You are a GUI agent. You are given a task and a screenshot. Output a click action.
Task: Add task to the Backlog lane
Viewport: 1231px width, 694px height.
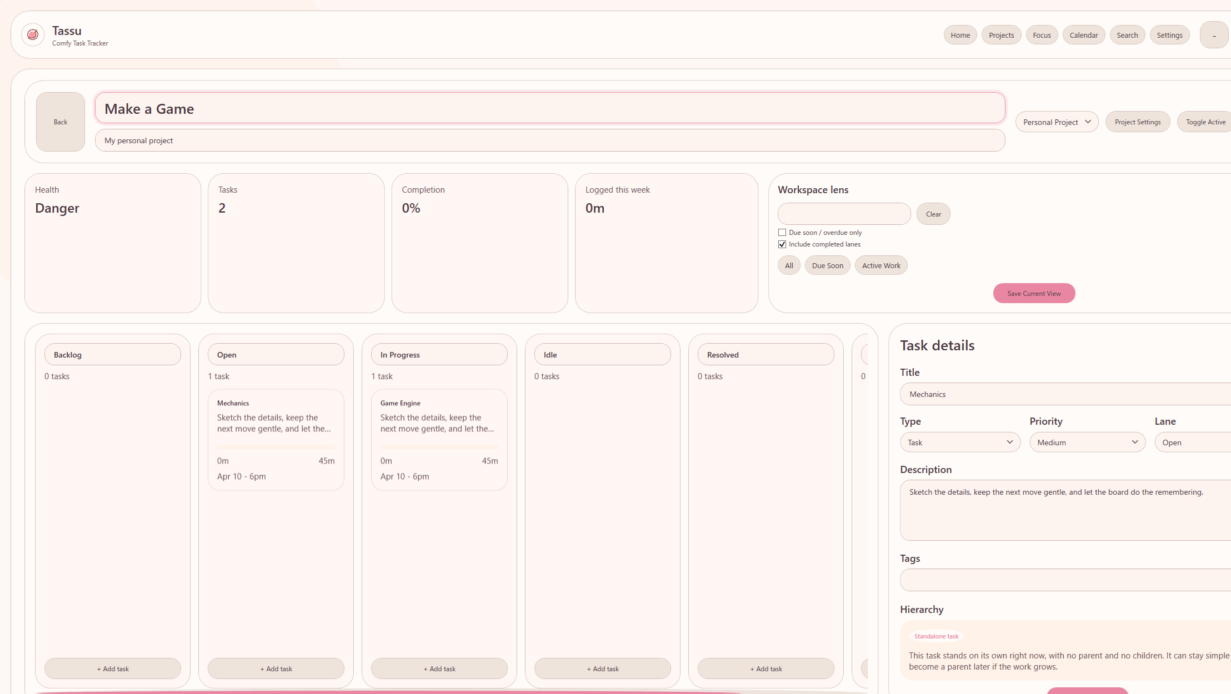[x=113, y=668]
